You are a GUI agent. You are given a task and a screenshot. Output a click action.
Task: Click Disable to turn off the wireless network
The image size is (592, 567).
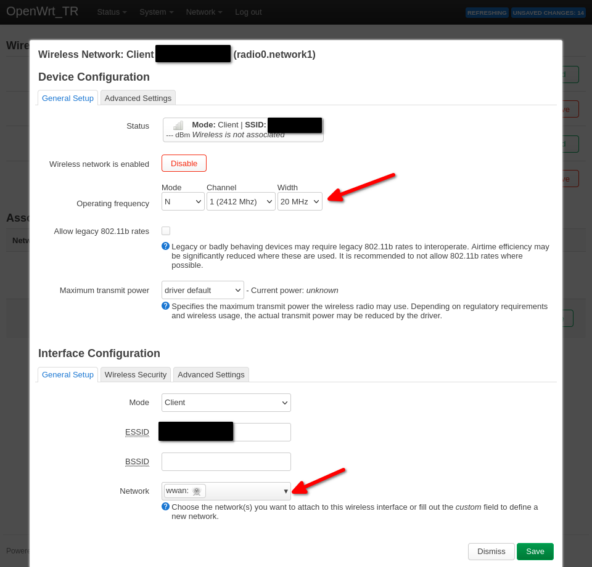[183, 164]
